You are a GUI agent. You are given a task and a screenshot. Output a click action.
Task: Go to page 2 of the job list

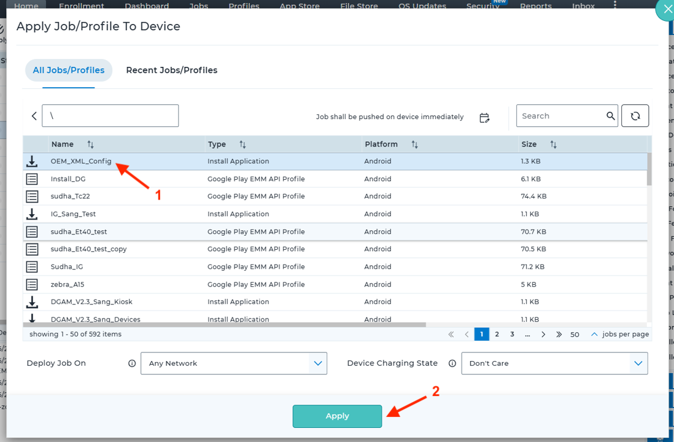497,335
